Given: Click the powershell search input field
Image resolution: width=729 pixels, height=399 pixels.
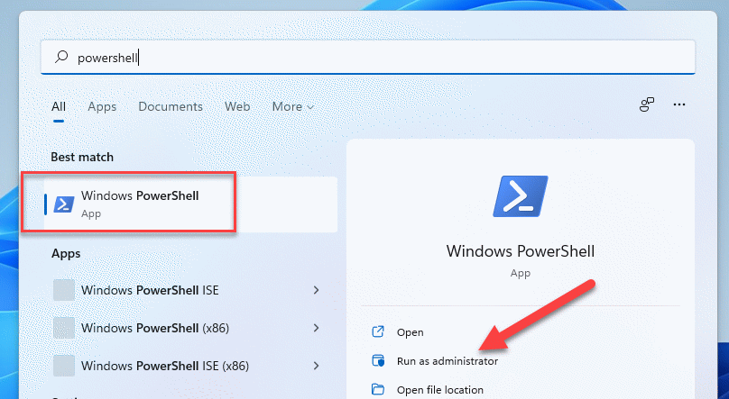Looking at the screenshot, I should click(368, 57).
